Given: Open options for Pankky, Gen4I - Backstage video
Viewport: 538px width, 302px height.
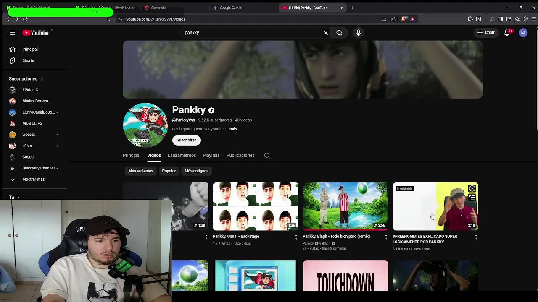Looking at the screenshot, I should (x=296, y=237).
